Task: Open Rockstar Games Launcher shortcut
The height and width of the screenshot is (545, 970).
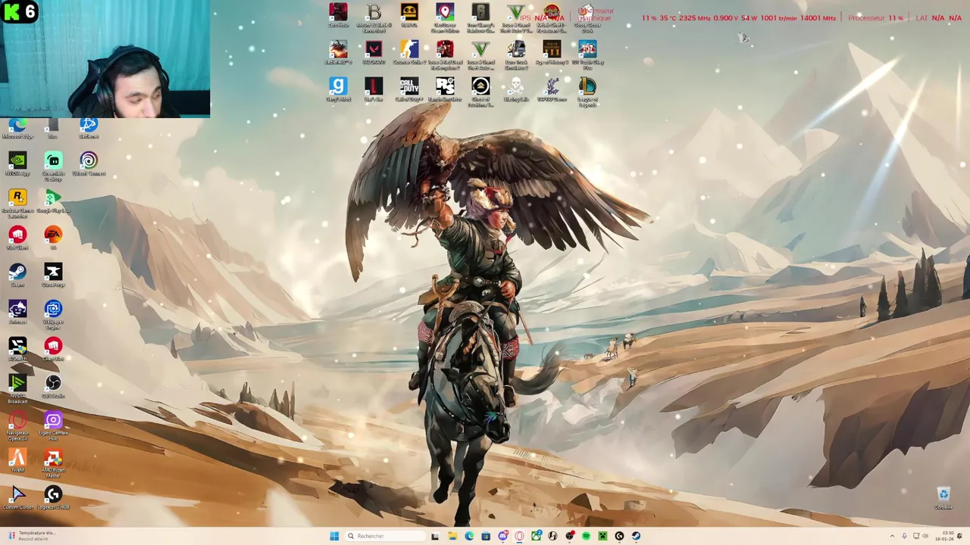Action: pyautogui.click(x=17, y=204)
